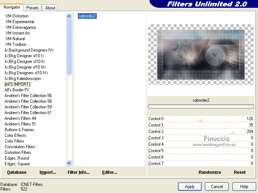This screenshot has width=258, height=193.
Task: Select &<Bkg Designer sf10 III> category
Action: pyautogui.click(x=25, y=67)
